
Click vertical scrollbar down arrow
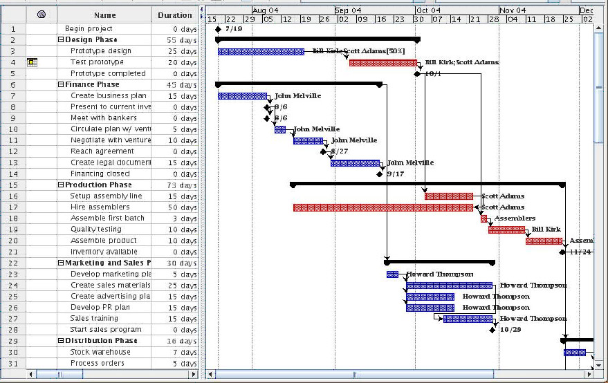pos(599,365)
